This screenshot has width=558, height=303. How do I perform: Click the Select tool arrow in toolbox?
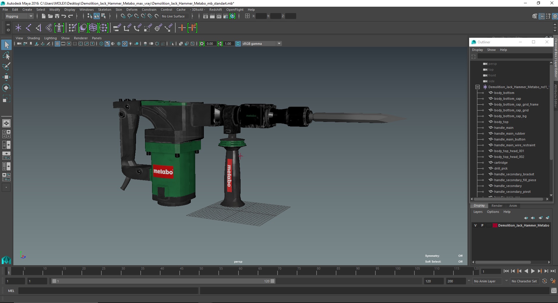point(6,45)
